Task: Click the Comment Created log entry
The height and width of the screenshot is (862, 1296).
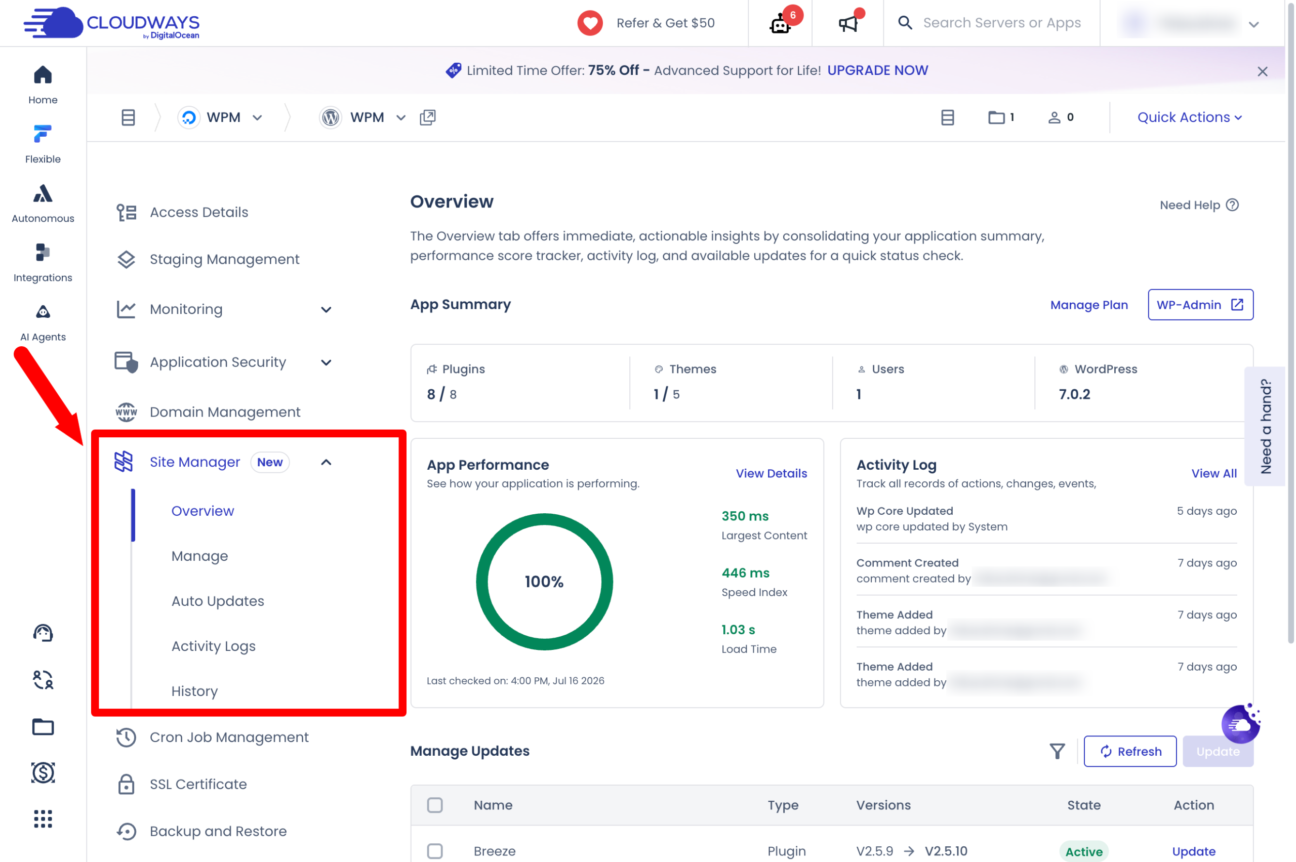Action: (1046, 570)
